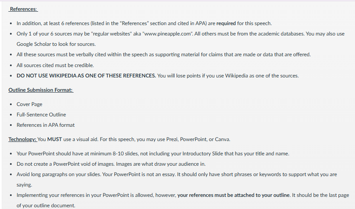Click the at least 6 references sentence
355x209 pixels.
click(x=144, y=23)
